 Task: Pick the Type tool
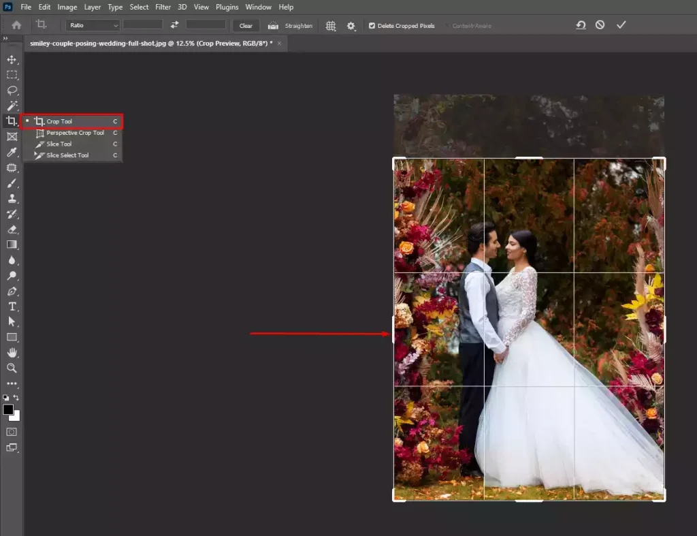coord(12,306)
